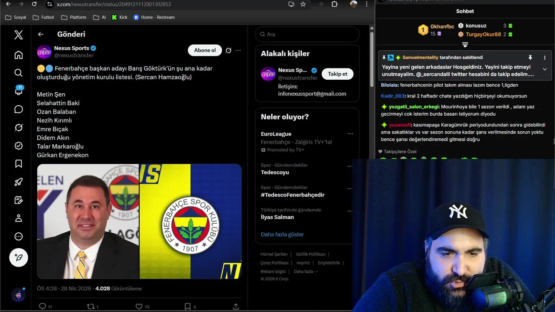Open Home - Restream bookmark
Viewport: 555px width, 312px height.
(x=154, y=17)
